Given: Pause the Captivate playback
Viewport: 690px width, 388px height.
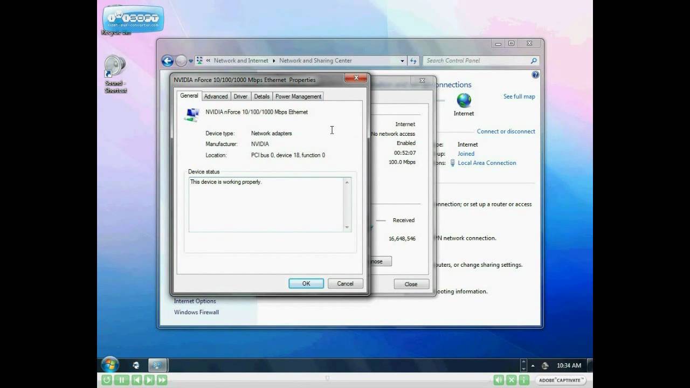Looking at the screenshot, I should [122, 380].
